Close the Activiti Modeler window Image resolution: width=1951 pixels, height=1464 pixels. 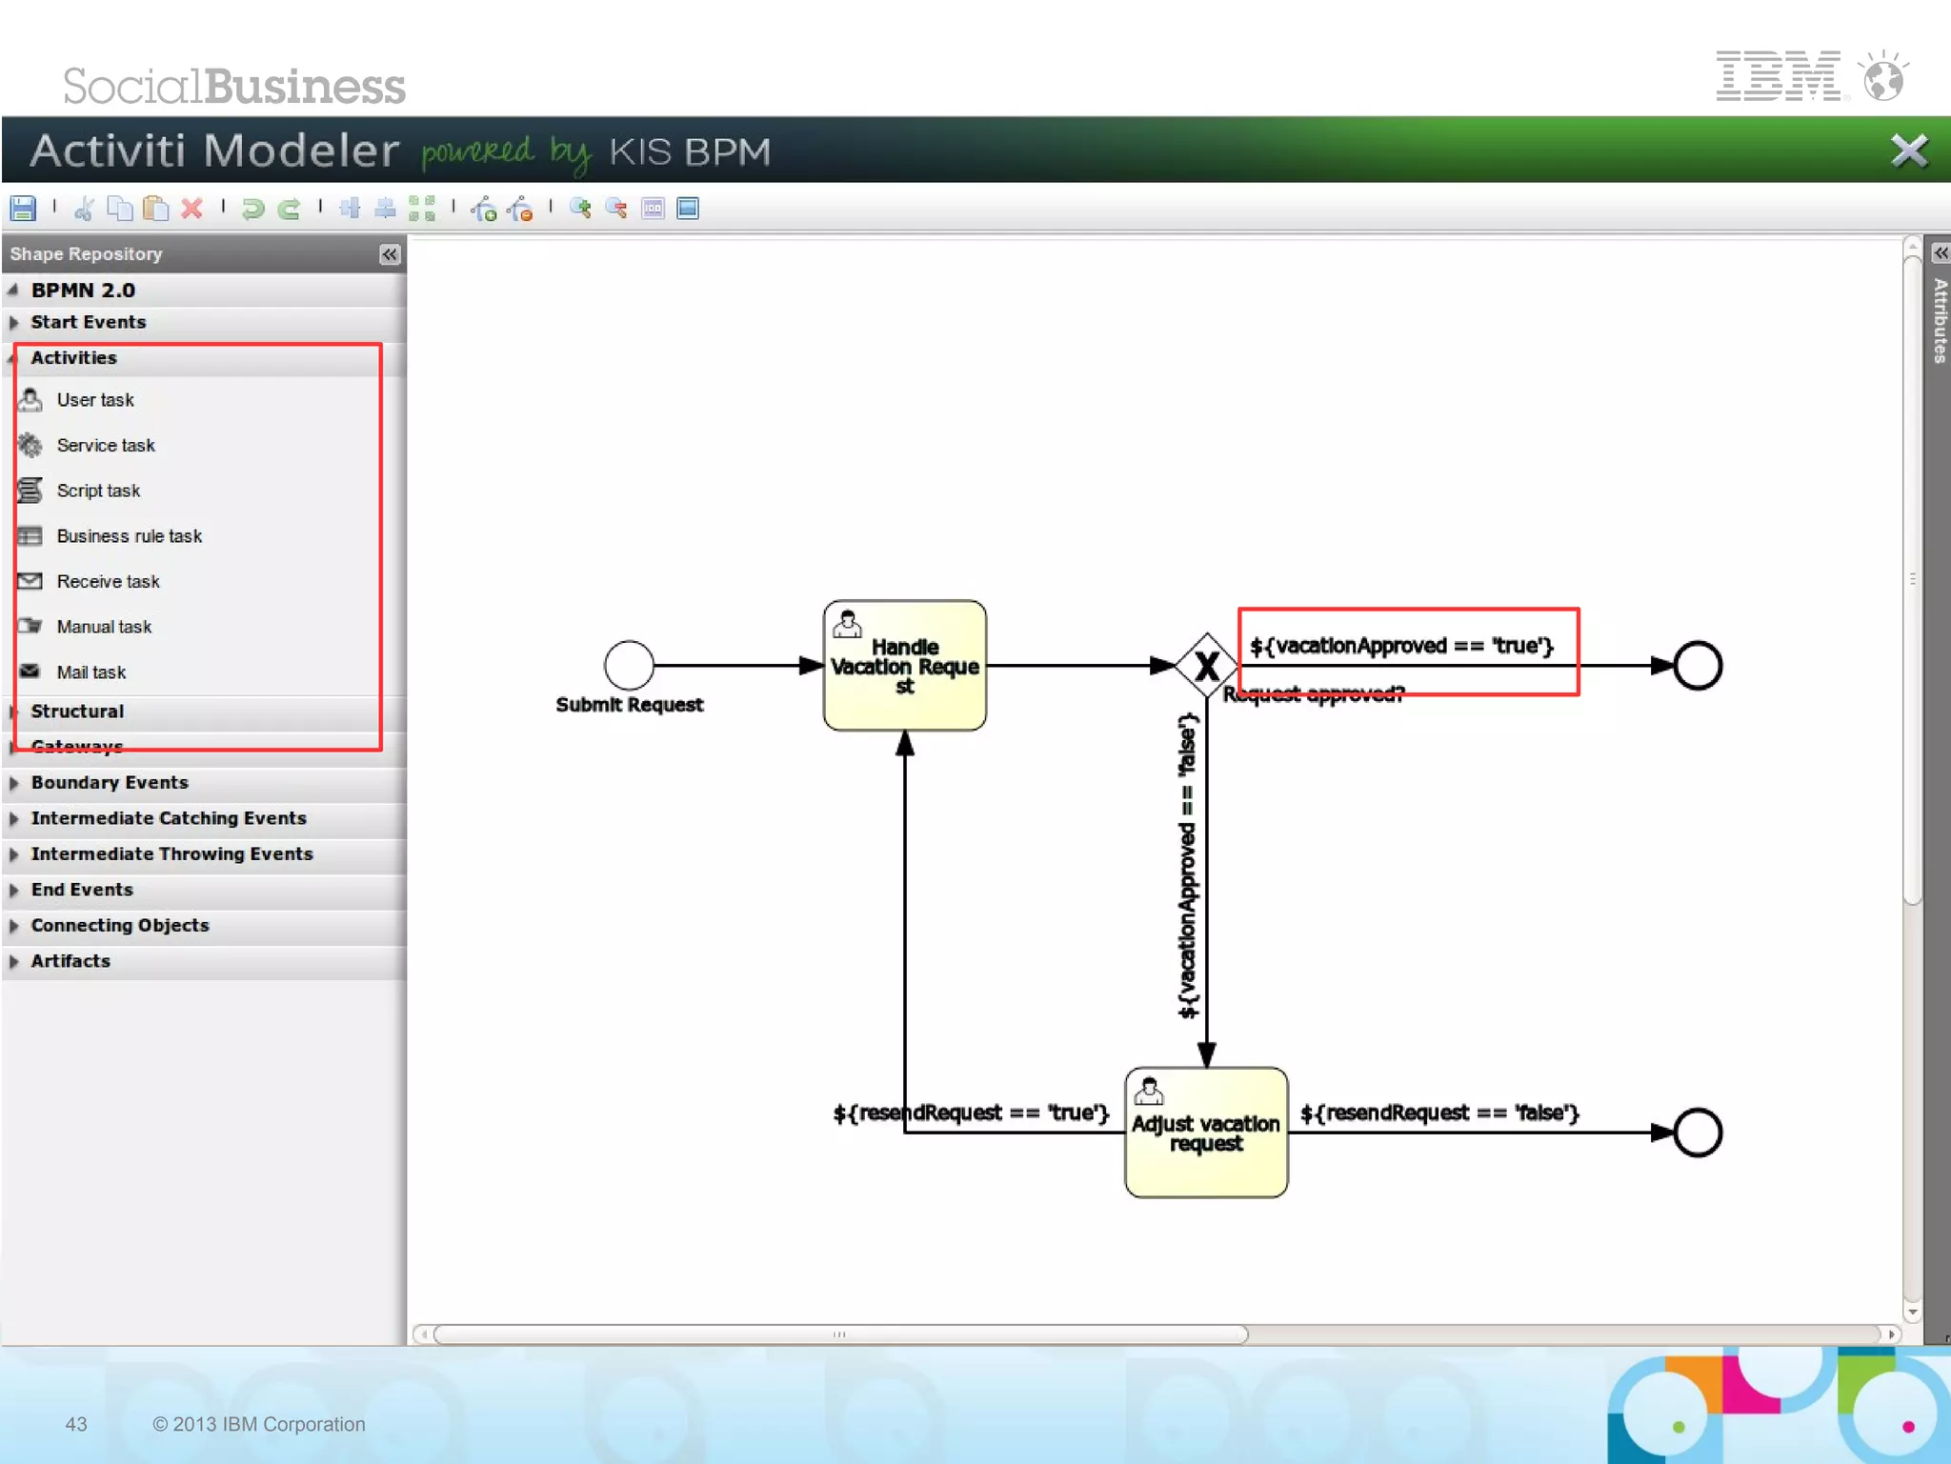click(x=1908, y=150)
